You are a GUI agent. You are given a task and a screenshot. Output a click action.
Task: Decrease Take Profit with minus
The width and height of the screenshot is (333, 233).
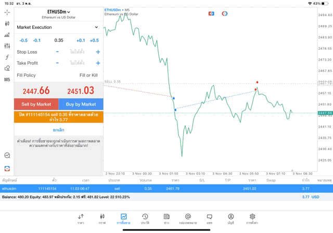(57, 63)
